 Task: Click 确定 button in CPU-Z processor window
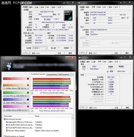point(70,53)
